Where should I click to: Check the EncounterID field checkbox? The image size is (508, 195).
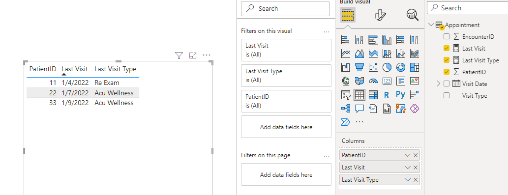[447, 36]
